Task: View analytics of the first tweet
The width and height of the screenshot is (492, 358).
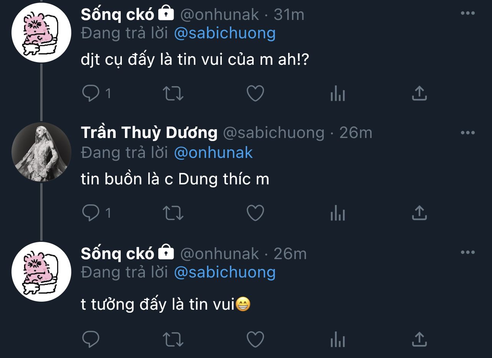Action: (x=338, y=94)
